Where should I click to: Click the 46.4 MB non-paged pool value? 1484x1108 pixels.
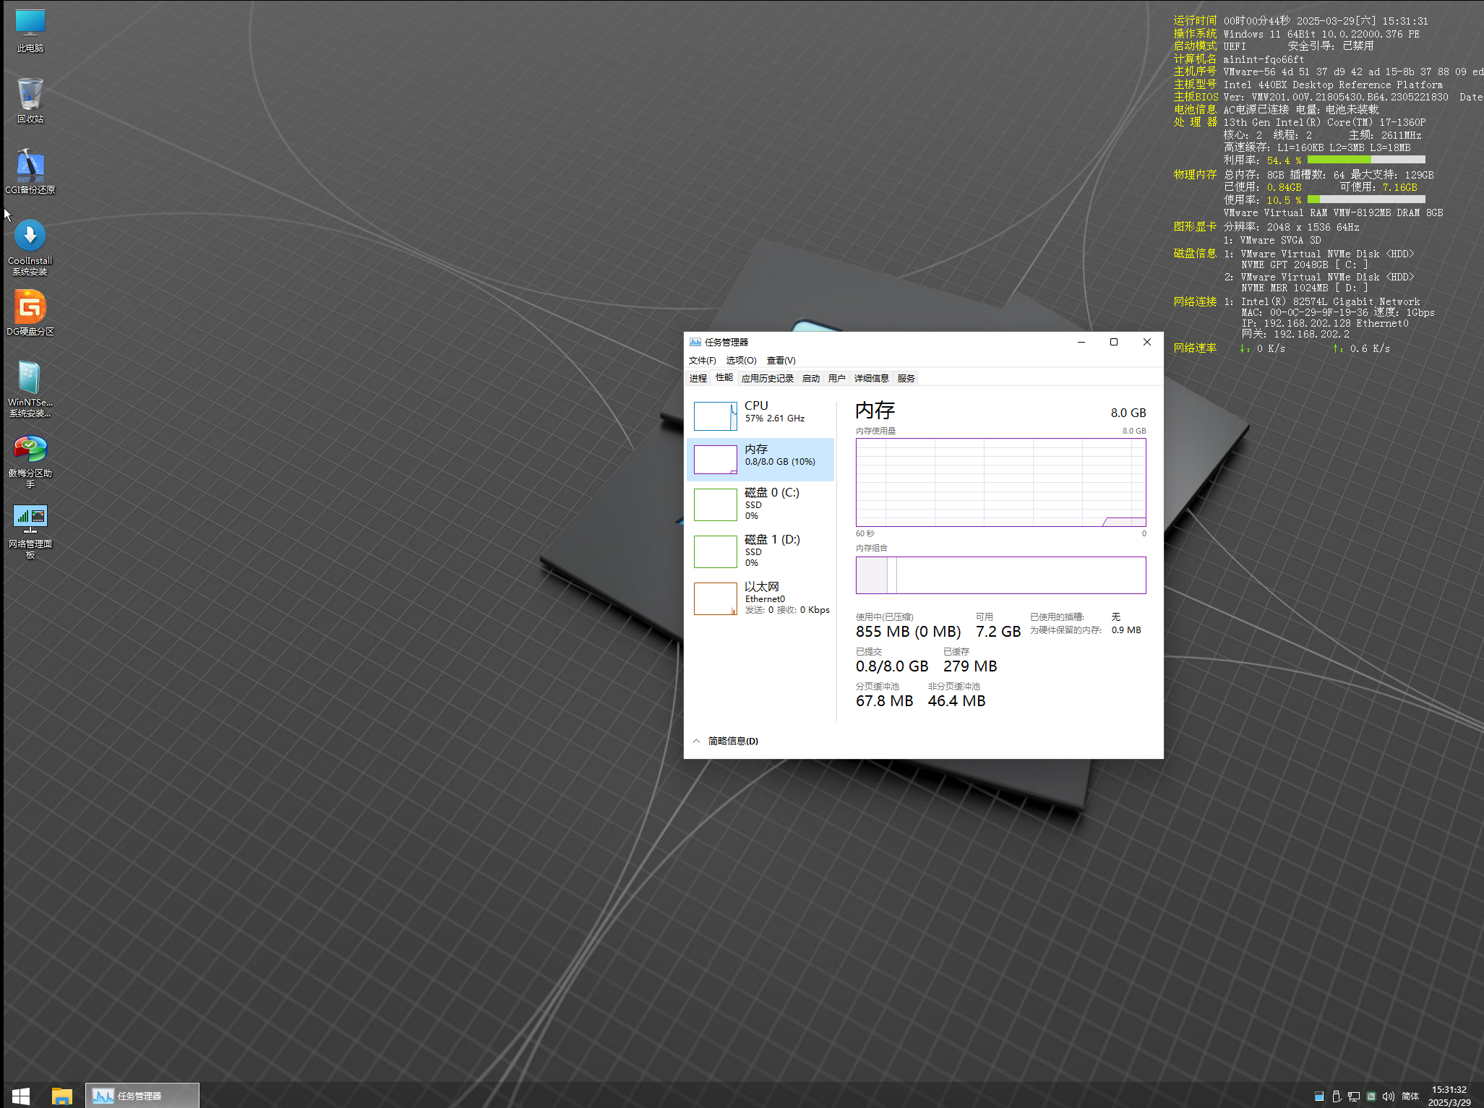click(x=957, y=701)
